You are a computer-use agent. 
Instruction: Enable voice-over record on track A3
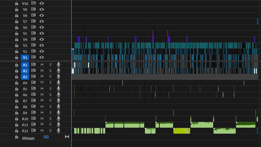coord(58,76)
